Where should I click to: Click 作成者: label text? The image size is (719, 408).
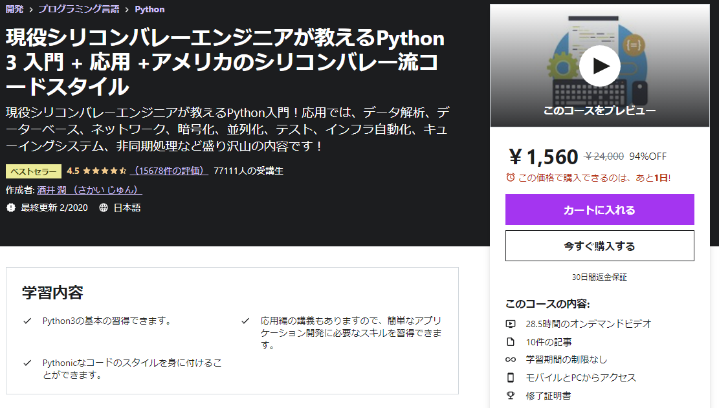[x=20, y=189]
